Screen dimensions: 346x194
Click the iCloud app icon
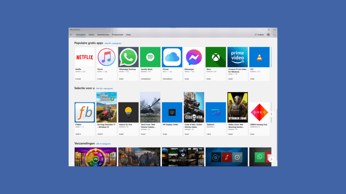tap(172, 57)
